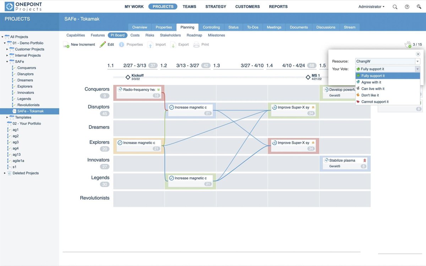Switch to the Controlling tab

(211, 27)
